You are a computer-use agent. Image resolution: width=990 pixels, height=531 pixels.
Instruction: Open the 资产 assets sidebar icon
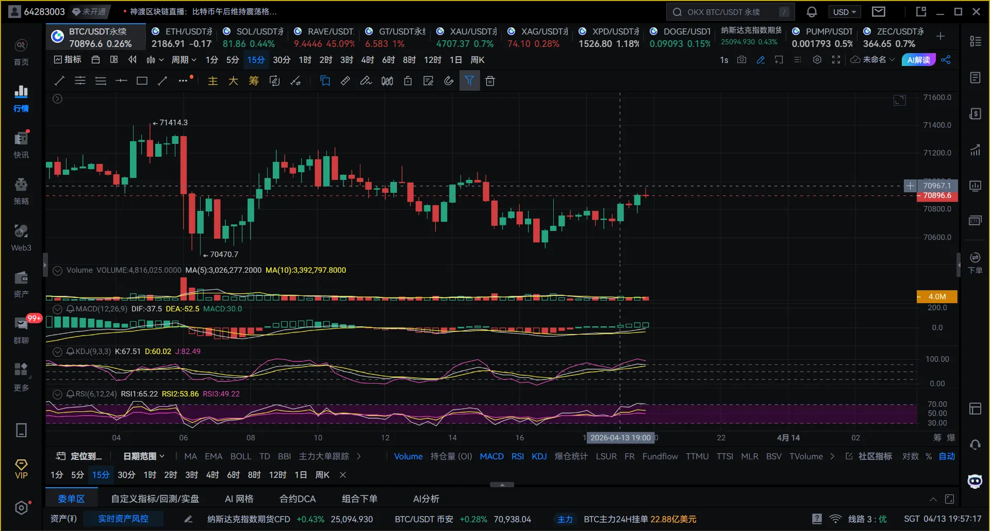[21, 284]
